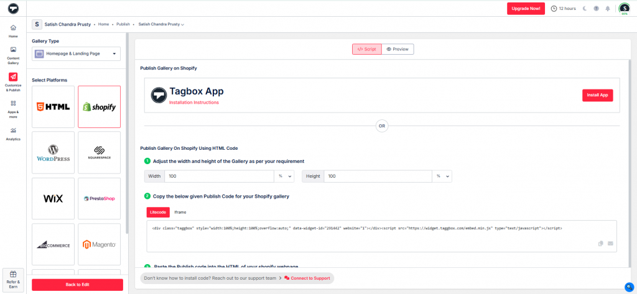The height and width of the screenshot is (294, 637).
Task: Click the Install App button
Action: tap(597, 95)
